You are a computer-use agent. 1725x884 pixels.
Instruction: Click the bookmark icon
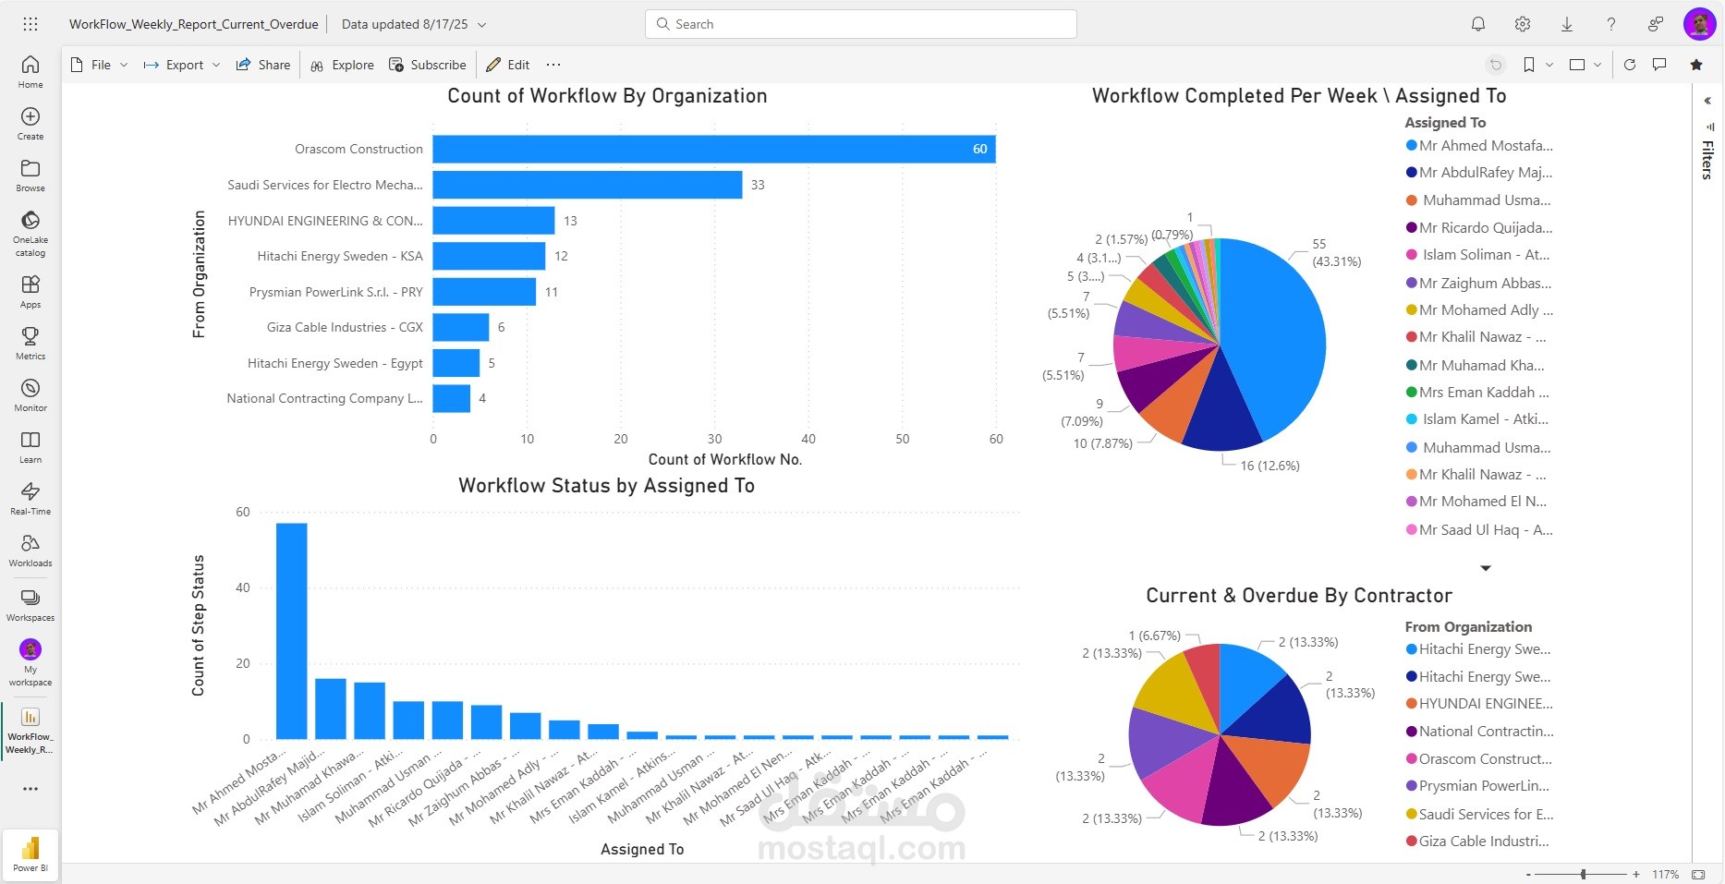(1529, 65)
